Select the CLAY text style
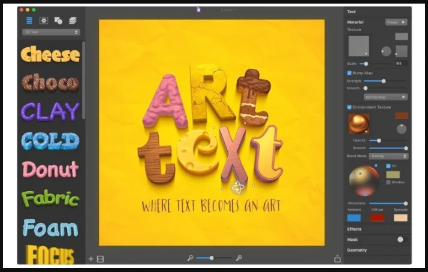The width and height of the screenshot is (428, 272). tap(50, 111)
